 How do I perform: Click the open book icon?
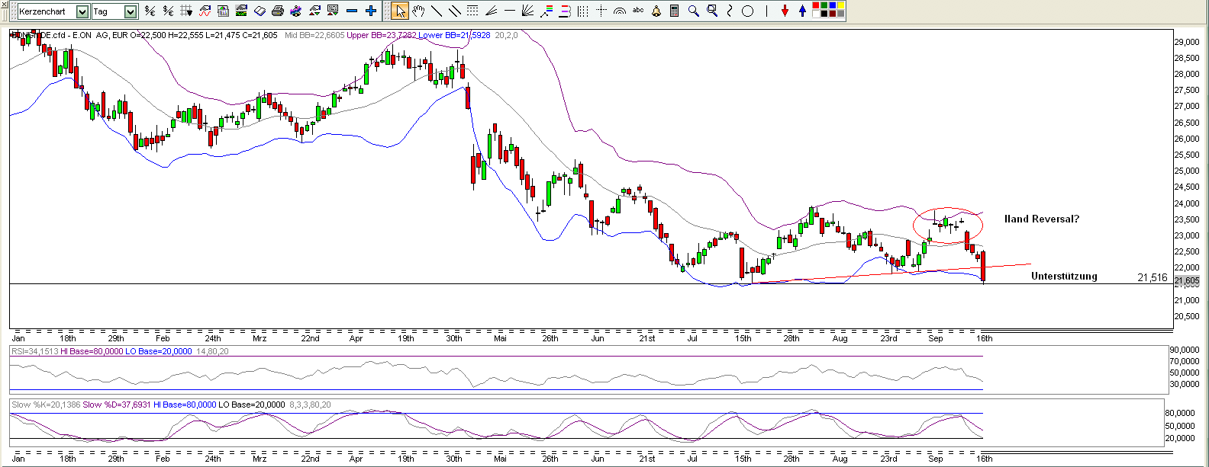[x=260, y=11]
